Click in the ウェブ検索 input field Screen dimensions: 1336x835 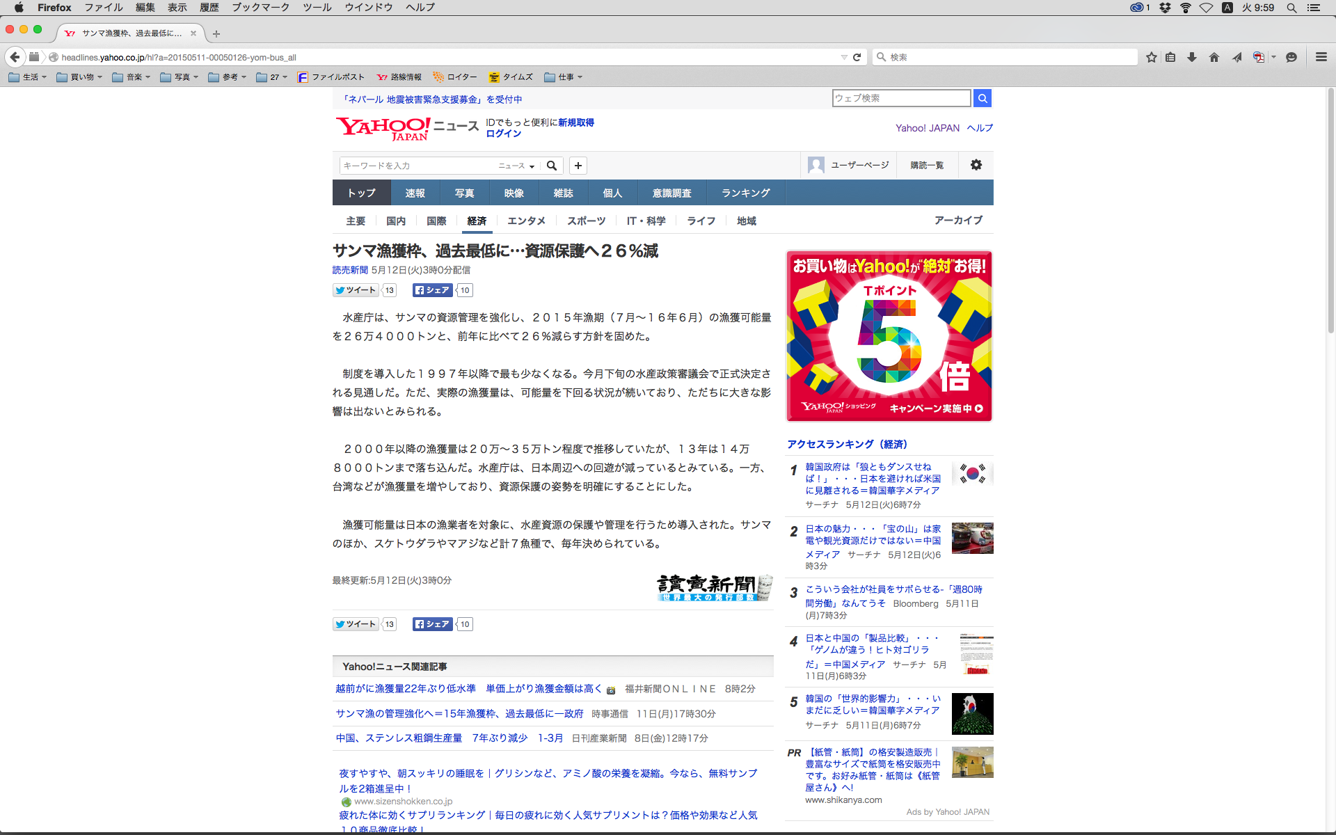tap(900, 98)
